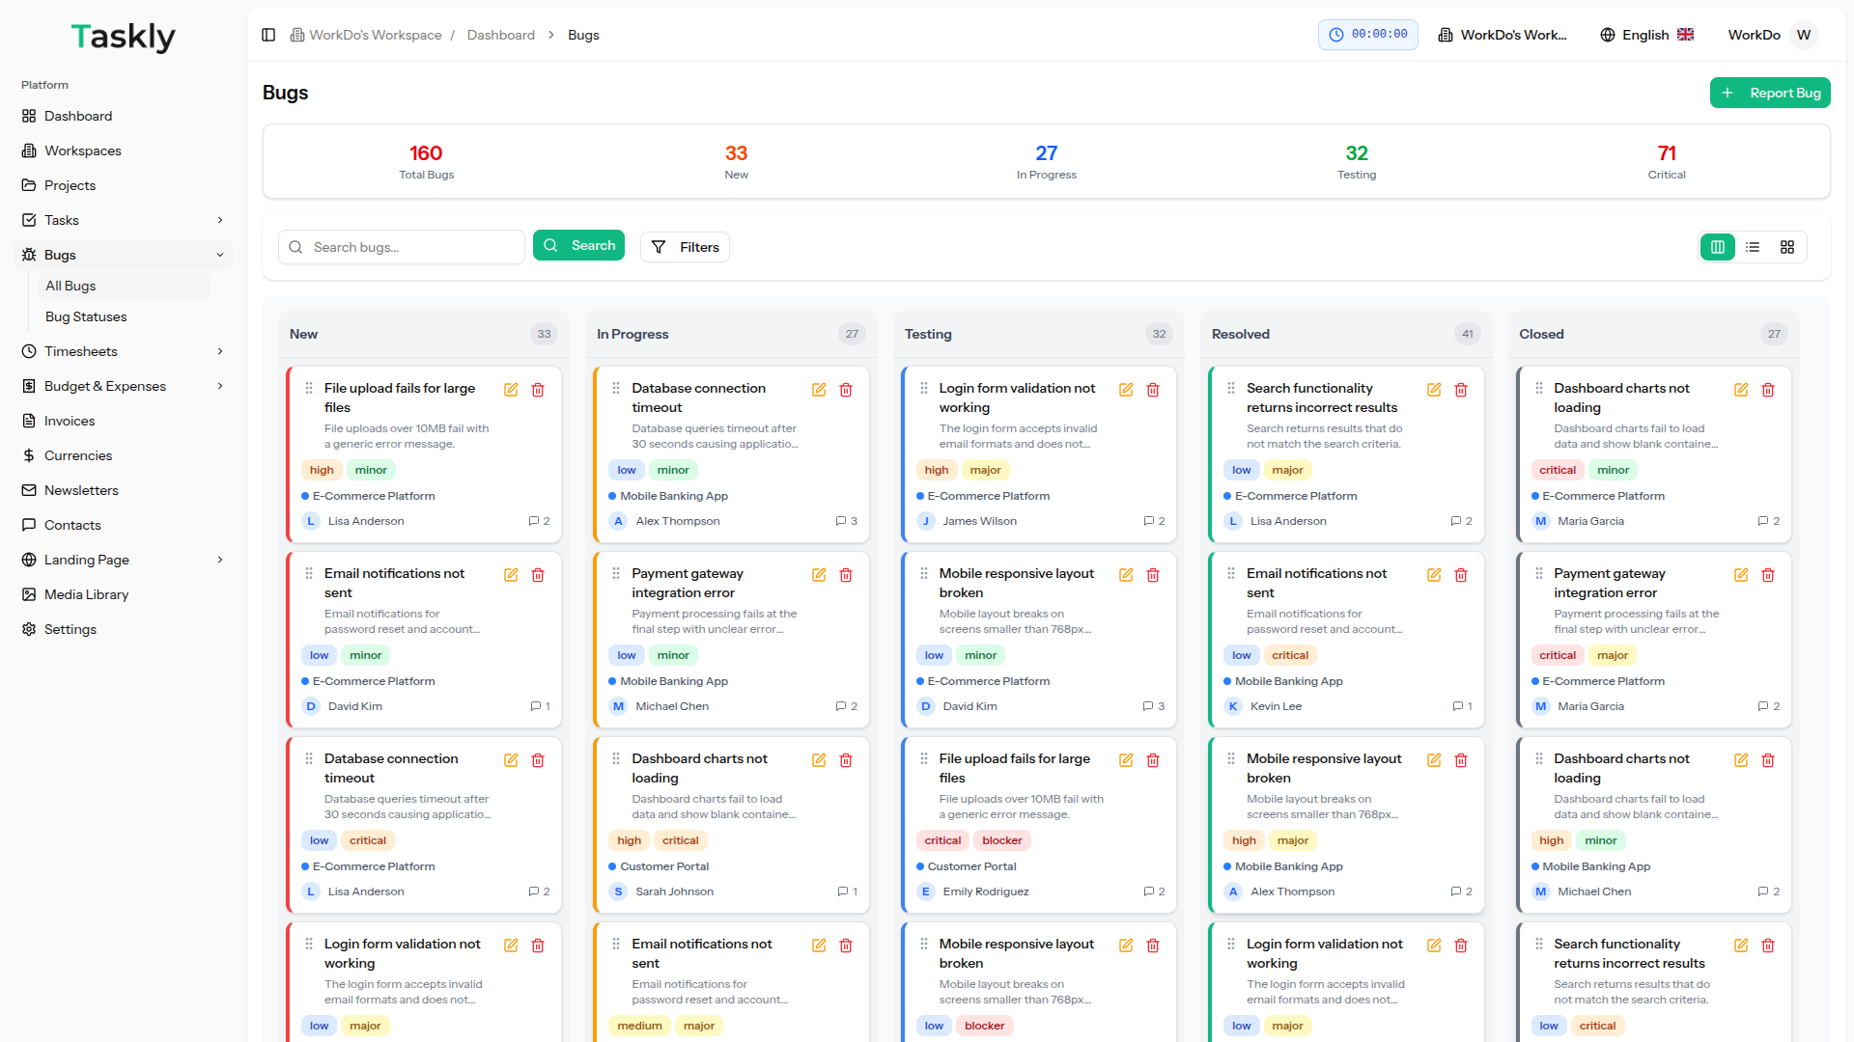1854x1042 pixels.
Task: Click the timer clock icon
Action: [x=1336, y=35]
